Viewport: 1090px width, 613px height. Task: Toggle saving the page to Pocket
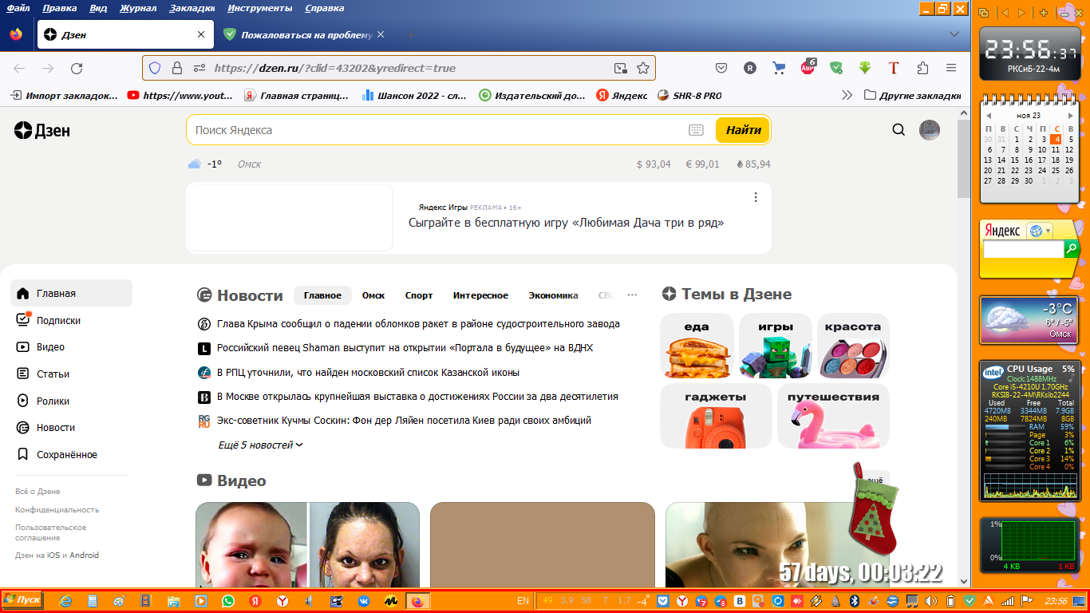721,68
